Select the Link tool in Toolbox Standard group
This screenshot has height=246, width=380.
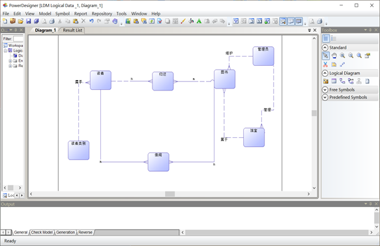pyautogui.click(x=342, y=64)
